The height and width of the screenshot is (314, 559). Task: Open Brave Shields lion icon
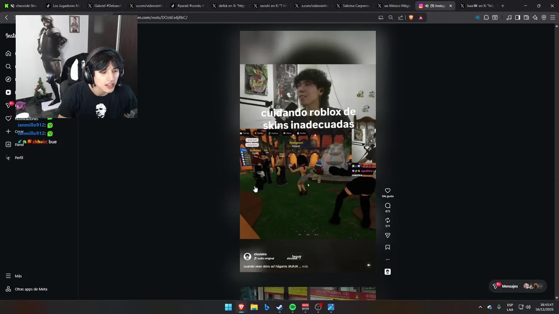[411, 17]
